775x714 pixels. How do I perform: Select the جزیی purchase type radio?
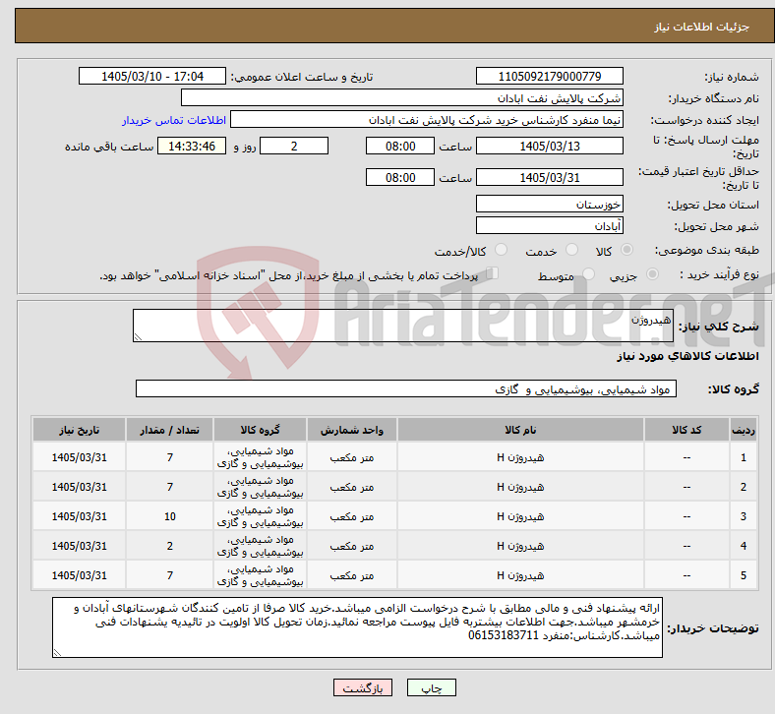pos(652,274)
